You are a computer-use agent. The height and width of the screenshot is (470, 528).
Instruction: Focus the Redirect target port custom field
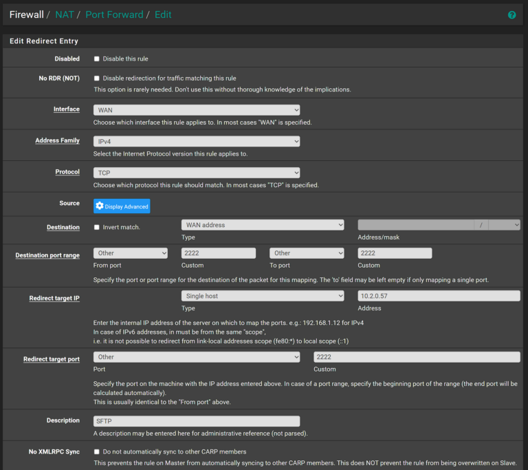point(417,357)
